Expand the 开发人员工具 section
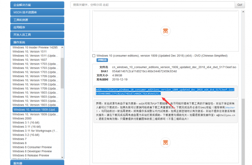 pos(37,35)
